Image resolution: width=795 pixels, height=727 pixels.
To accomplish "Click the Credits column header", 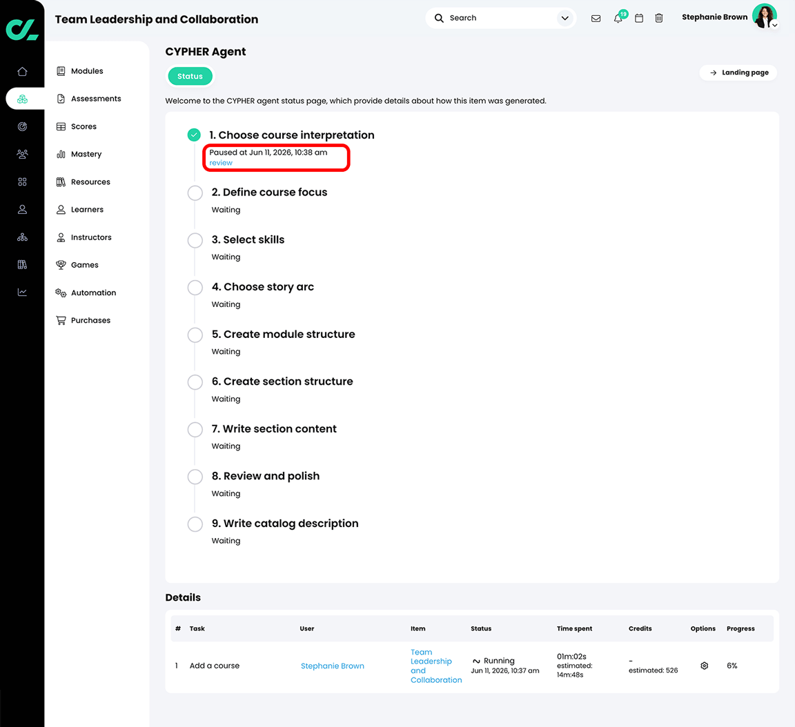I will (x=640, y=629).
